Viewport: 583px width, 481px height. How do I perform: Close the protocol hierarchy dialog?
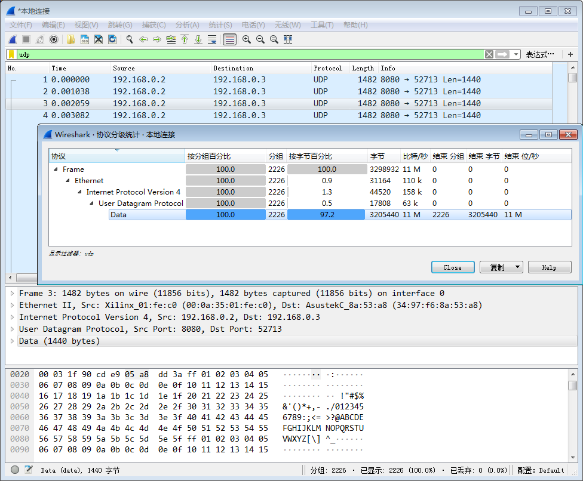coord(453,267)
